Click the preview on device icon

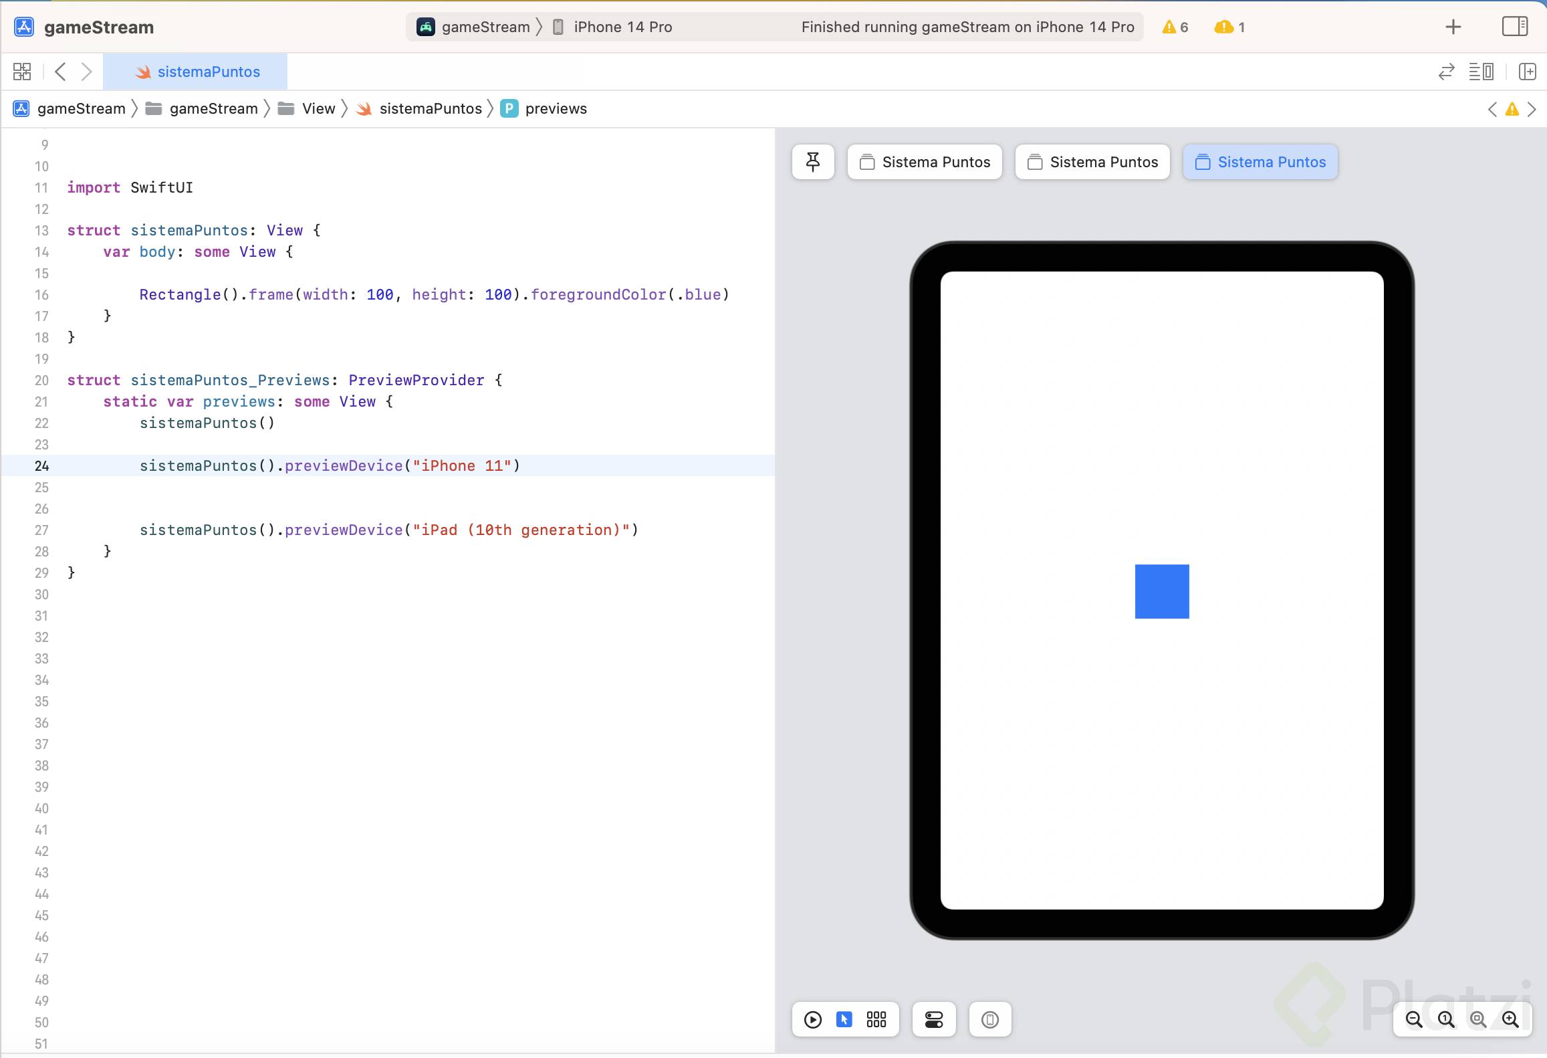[x=990, y=1019]
